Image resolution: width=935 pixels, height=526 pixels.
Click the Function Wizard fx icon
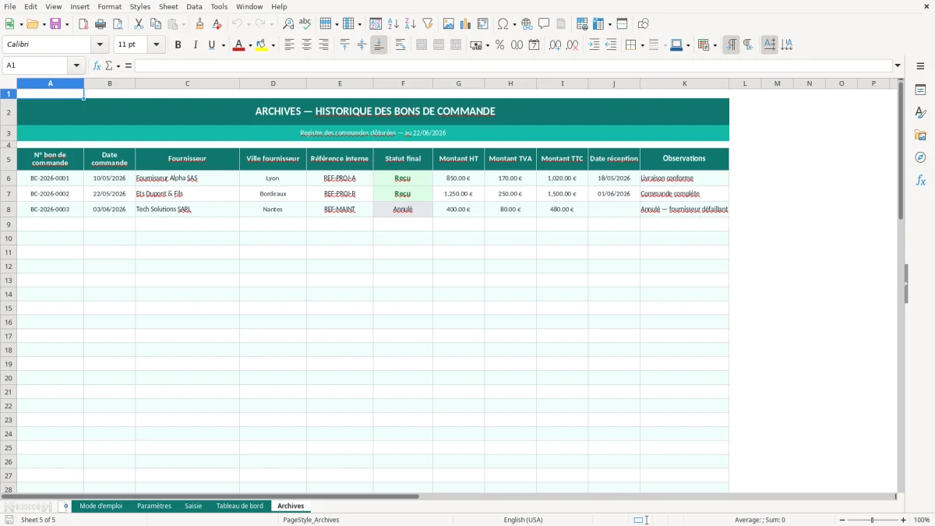(97, 65)
